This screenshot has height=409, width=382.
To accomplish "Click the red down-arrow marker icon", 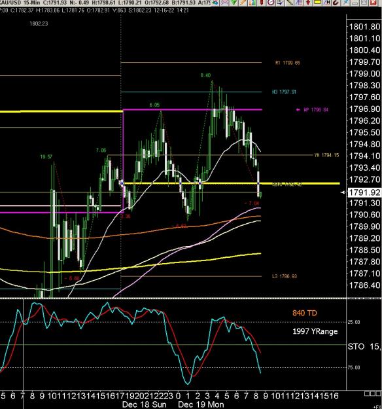I will click(308, 3).
